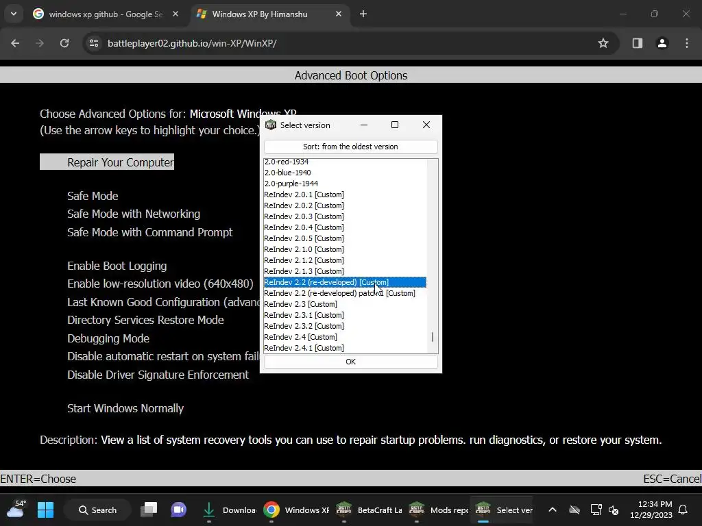
Task: Open Chrome's three-dot menu
Action: [687, 43]
